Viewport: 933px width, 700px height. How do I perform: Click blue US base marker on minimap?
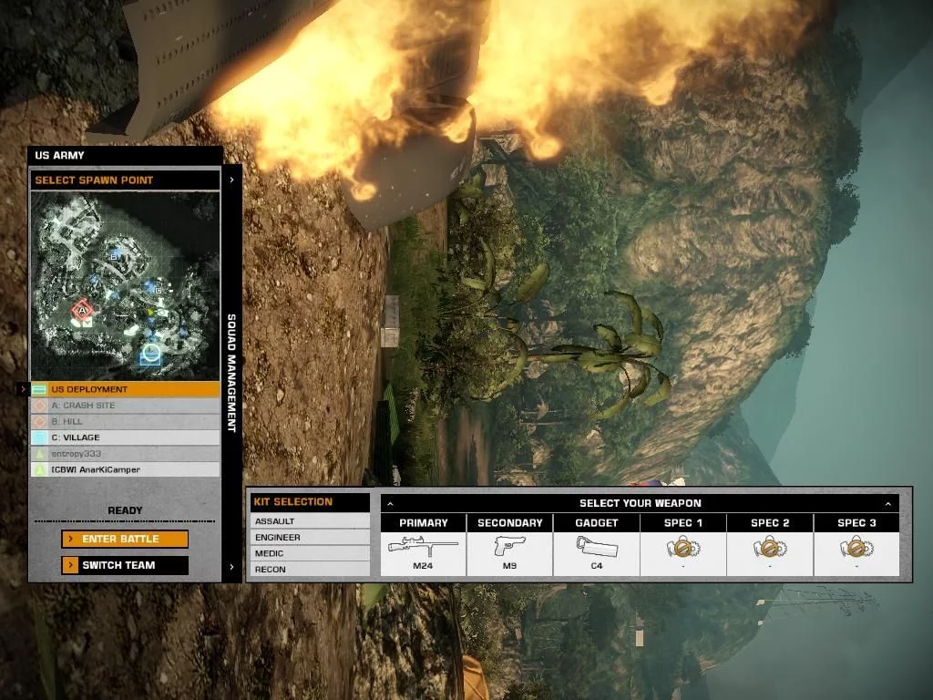(x=150, y=355)
